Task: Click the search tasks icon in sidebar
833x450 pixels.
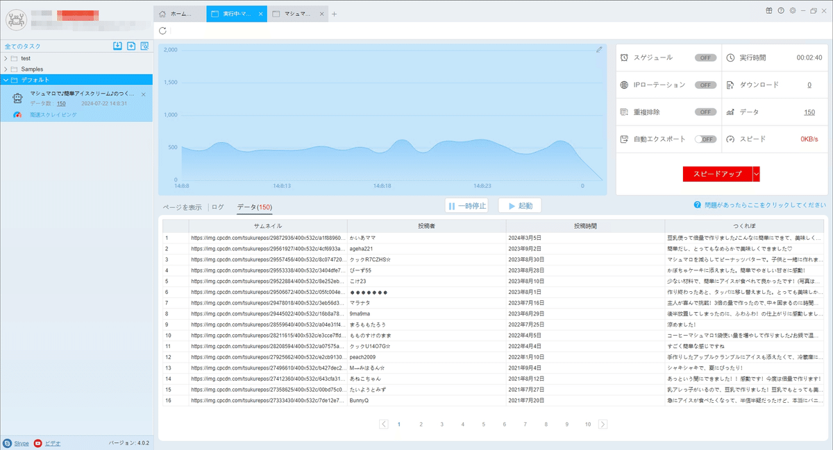Action: tap(144, 46)
